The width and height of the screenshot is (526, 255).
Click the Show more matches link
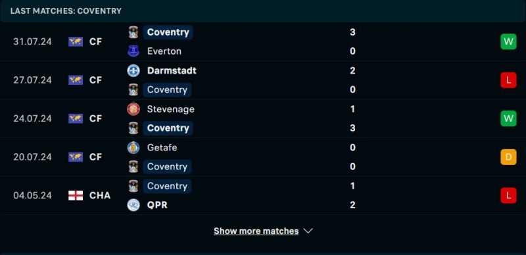click(256, 231)
